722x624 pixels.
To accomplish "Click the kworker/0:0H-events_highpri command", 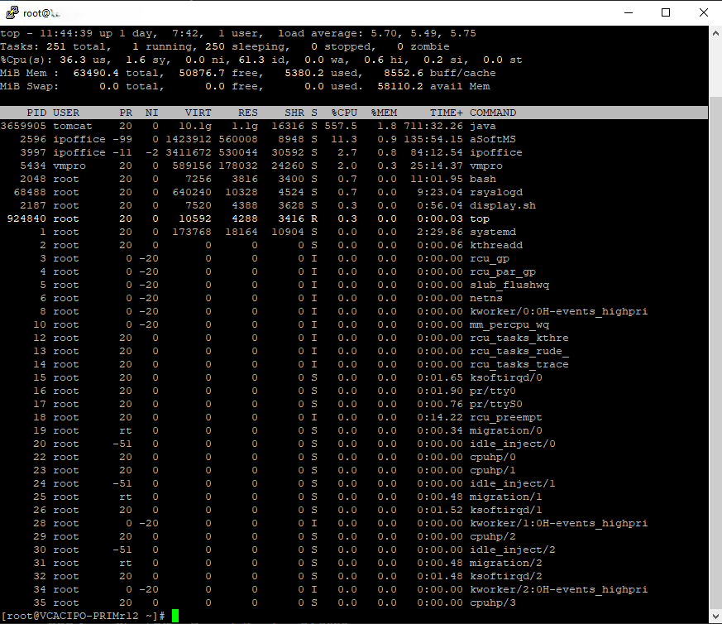I will (558, 311).
